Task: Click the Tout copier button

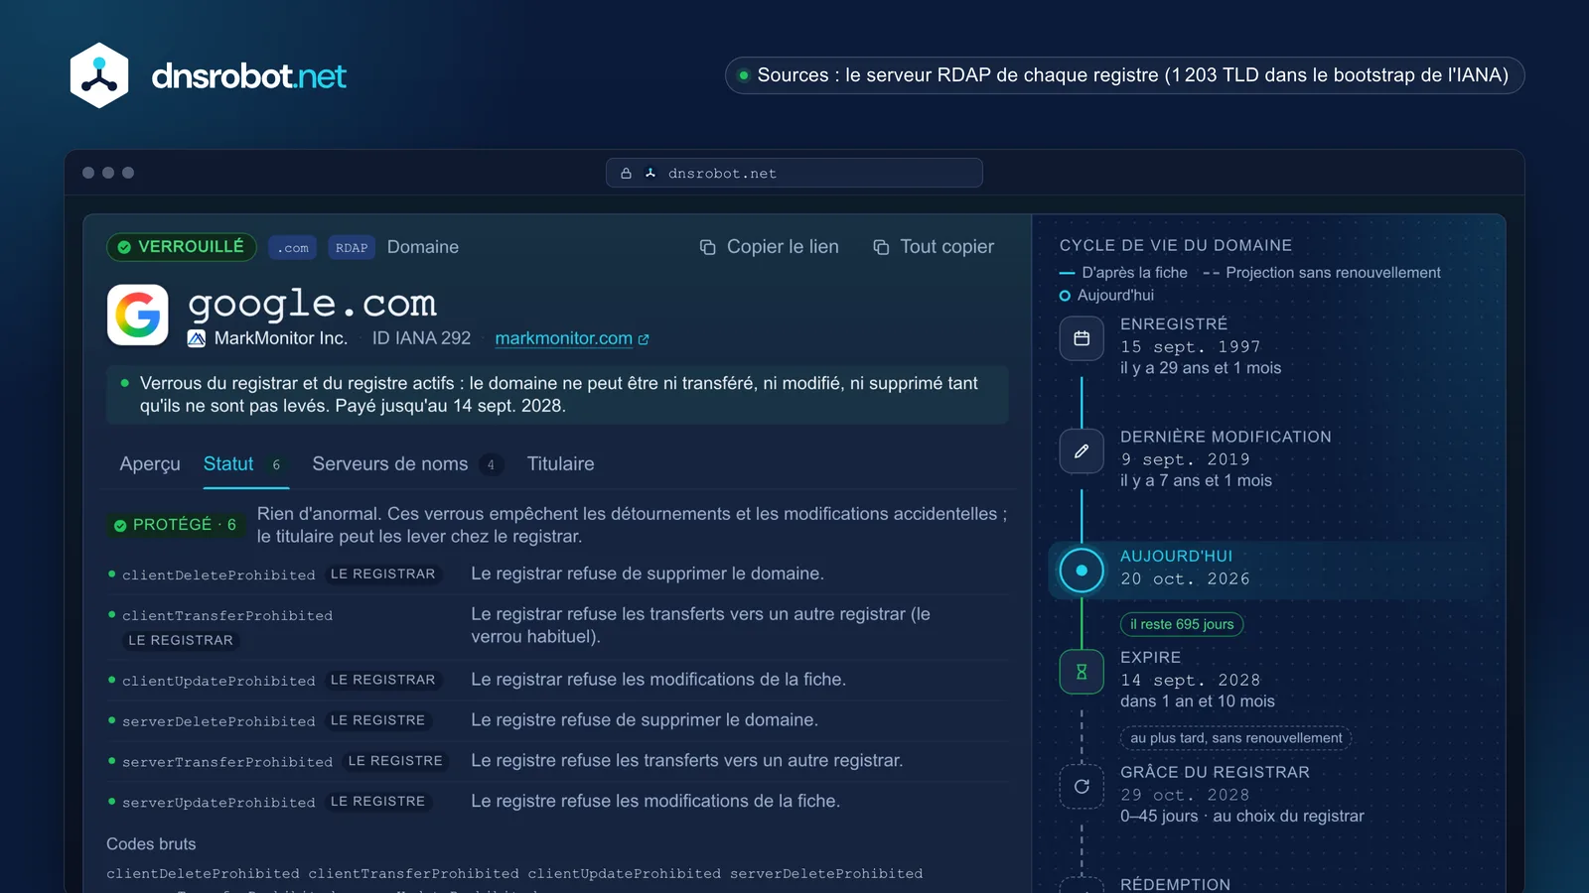Action: click(x=934, y=247)
